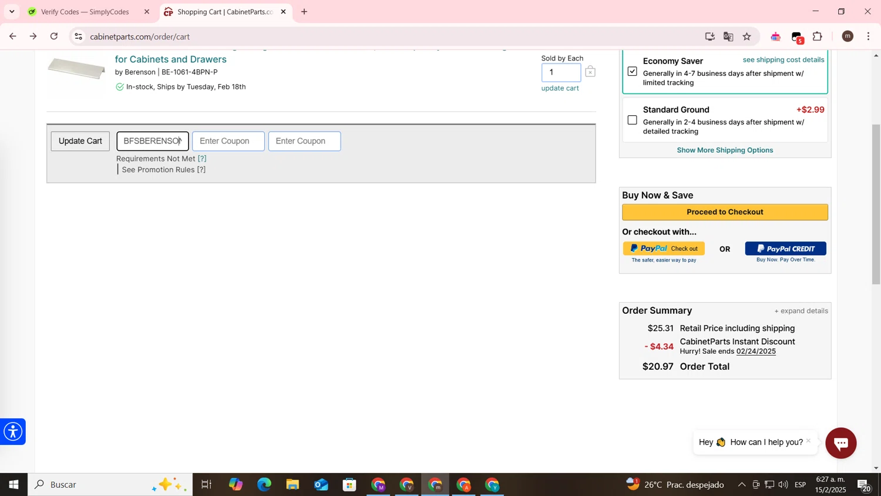Open product thumbnail image
Image resolution: width=881 pixels, height=496 pixels.
76,68
